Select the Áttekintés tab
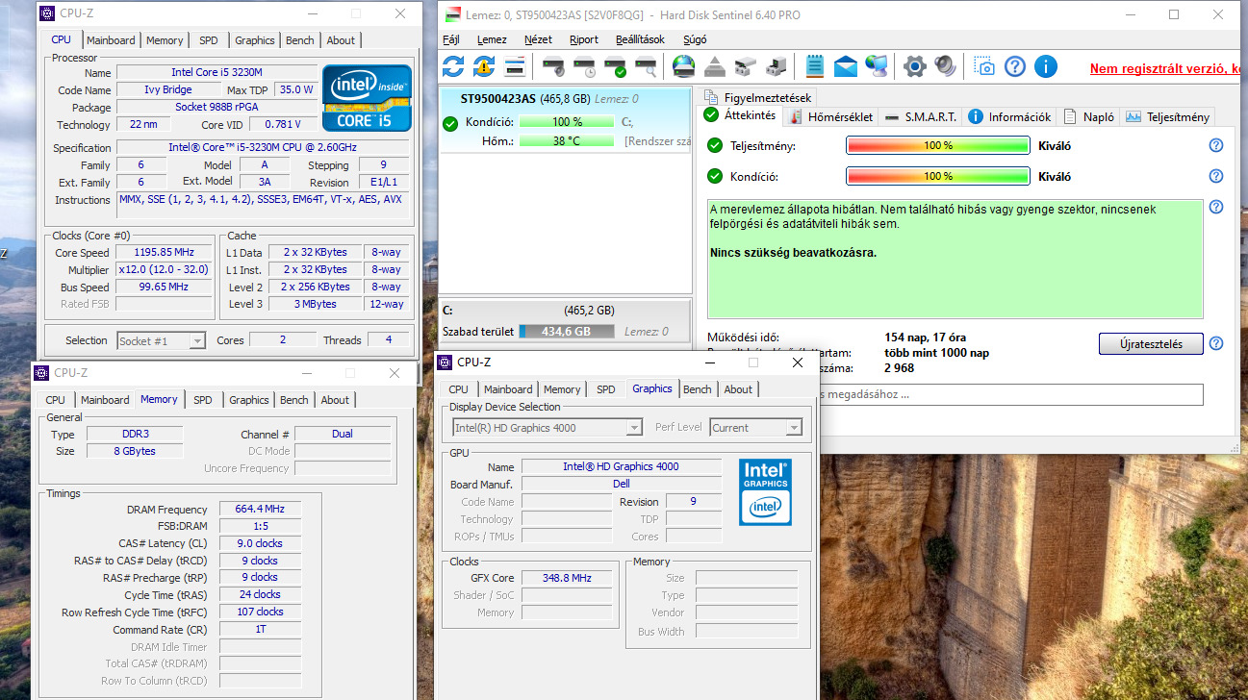This screenshot has height=700, width=1248. [x=740, y=115]
